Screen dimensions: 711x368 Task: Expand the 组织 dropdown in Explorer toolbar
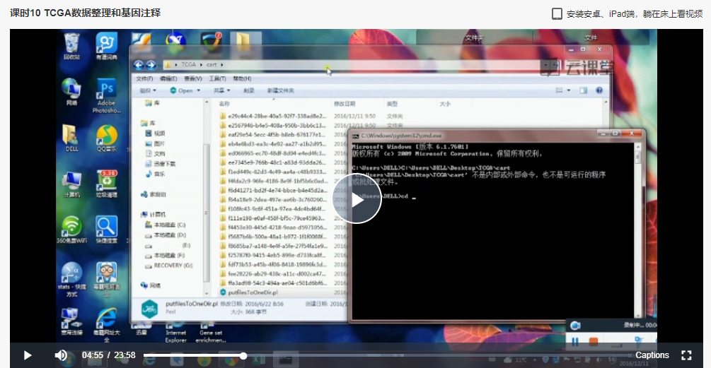148,90
